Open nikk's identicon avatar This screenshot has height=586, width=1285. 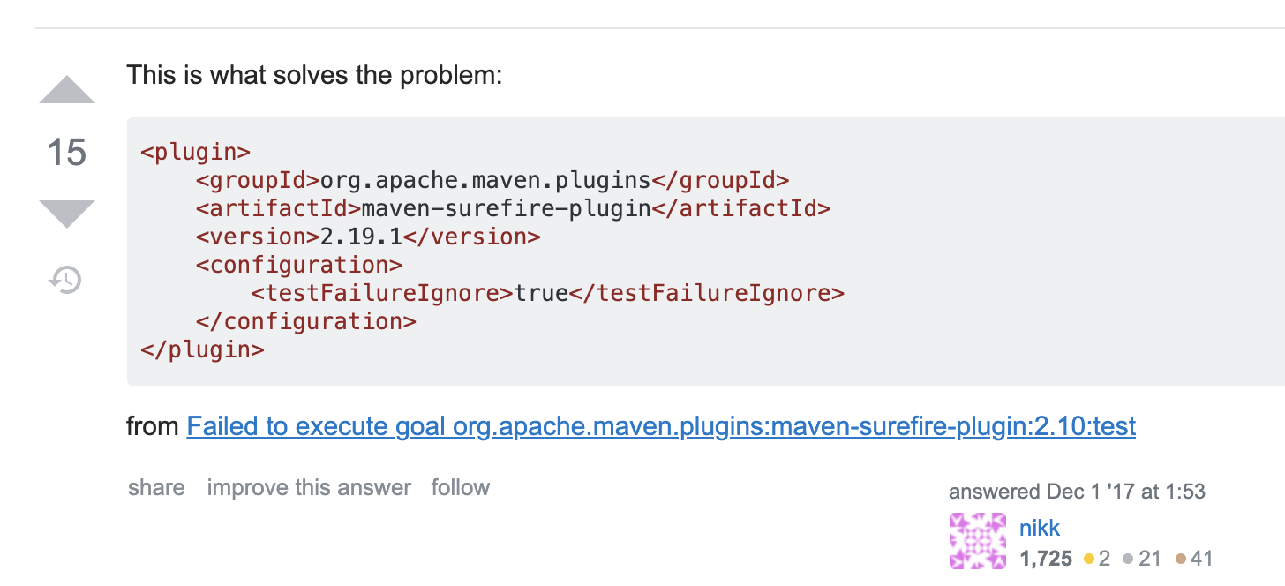(x=978, y=541)
